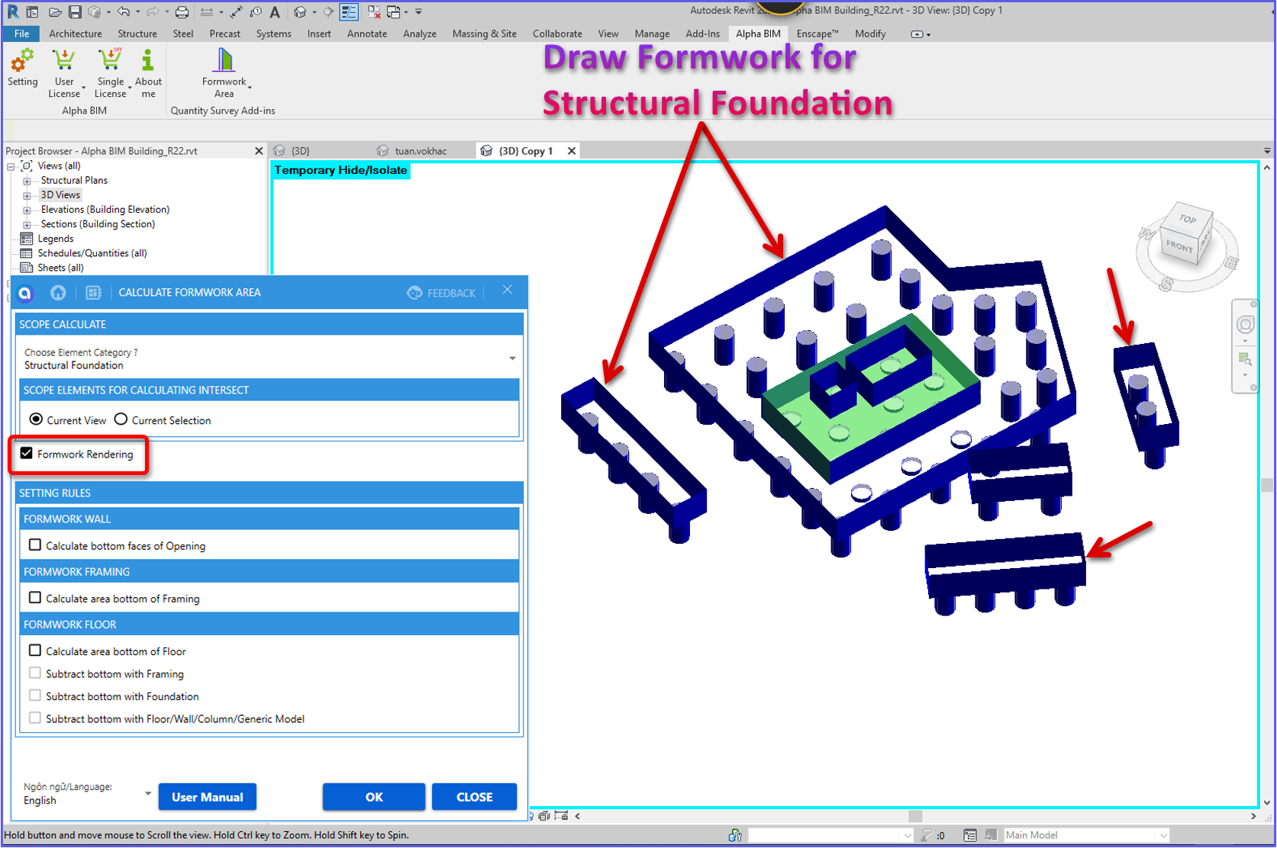Check Subtract bottom with Foundation
1277x848 pixels.
[35, 695]
